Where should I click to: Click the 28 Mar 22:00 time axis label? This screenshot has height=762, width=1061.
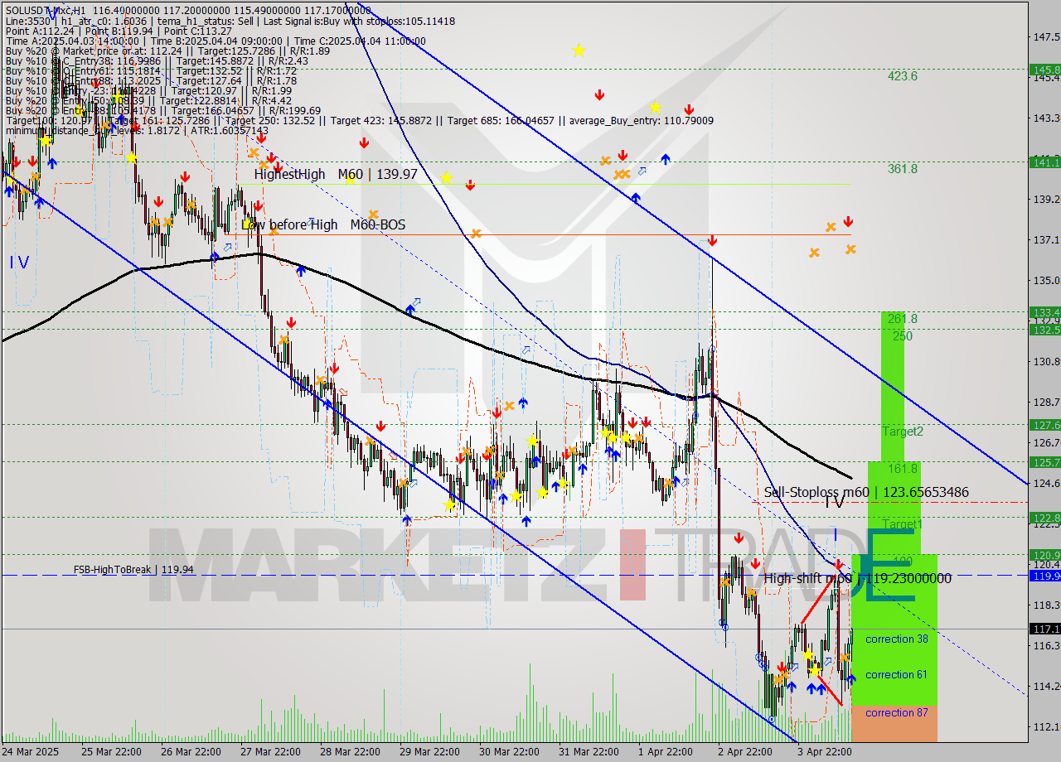(346, 752)
